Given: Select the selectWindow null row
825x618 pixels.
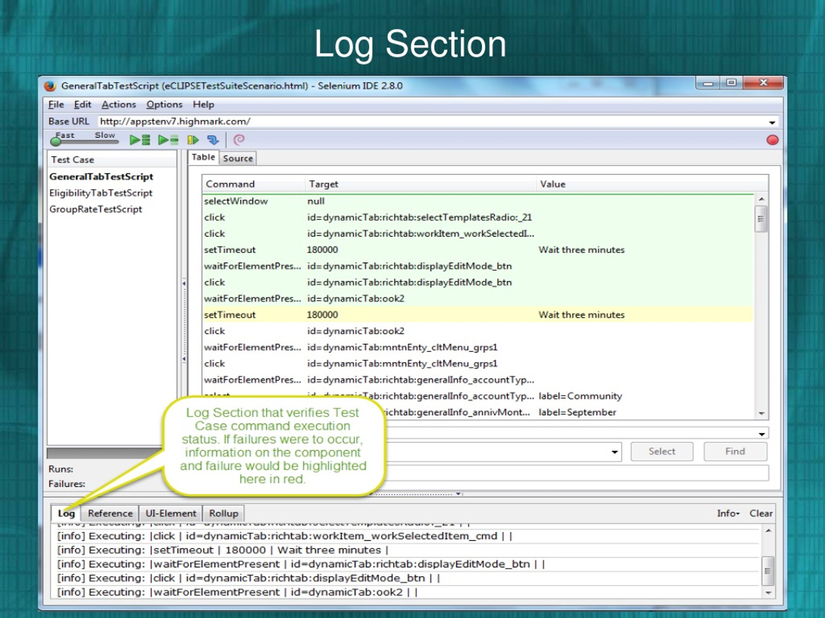Looking at the screenshot, I should point(478,201).
